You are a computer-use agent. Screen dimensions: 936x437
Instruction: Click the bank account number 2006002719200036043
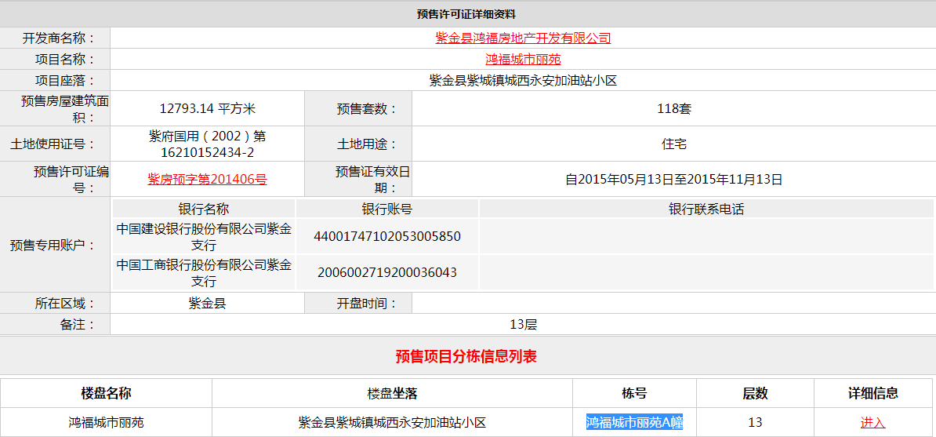coord(387,272)
